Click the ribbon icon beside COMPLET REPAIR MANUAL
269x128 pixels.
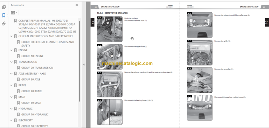coord(15,21)
